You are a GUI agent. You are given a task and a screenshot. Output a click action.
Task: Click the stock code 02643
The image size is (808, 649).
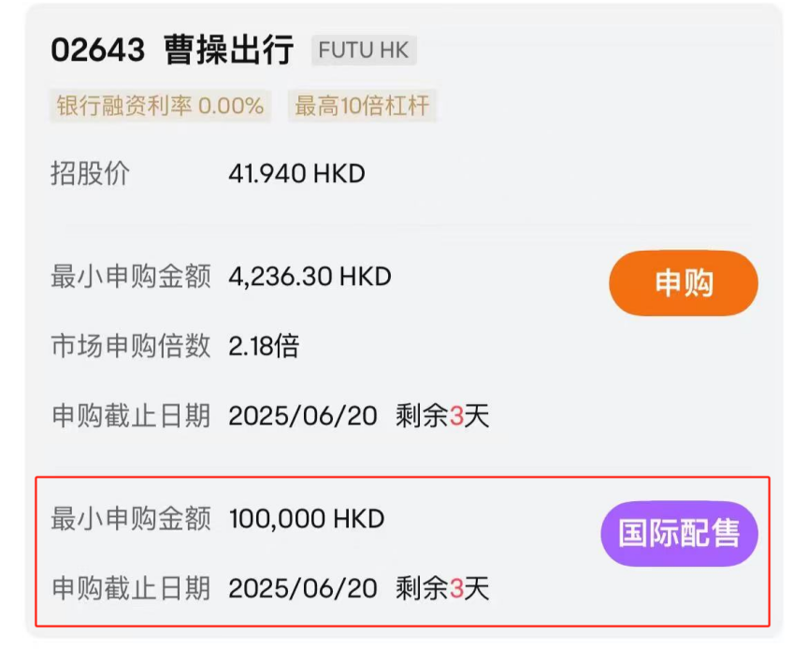[98, 50]
